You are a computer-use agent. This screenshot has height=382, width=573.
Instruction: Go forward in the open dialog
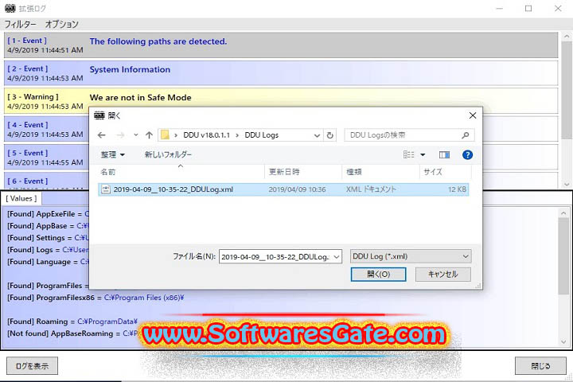click(x=120, y=135)
